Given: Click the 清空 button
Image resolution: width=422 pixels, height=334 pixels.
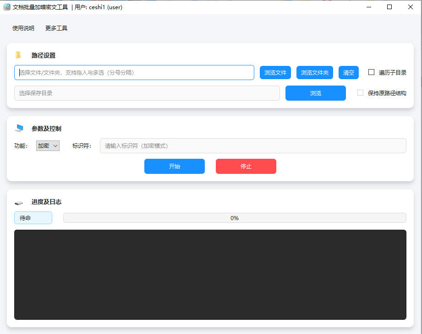Looking at the screenshot, I should click(349, 73).
